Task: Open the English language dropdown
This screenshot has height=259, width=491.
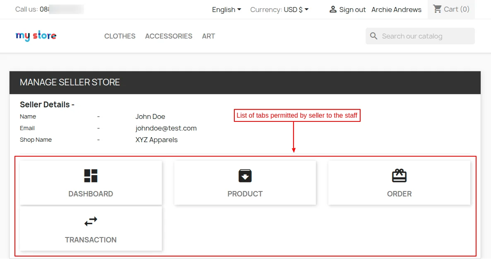Action: [226, 10]
